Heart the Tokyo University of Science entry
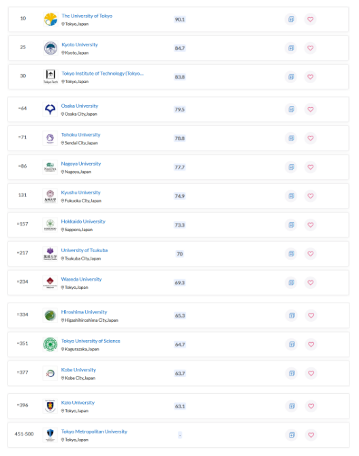The height and width of the screenshot is (456, 359). [311, 344]
